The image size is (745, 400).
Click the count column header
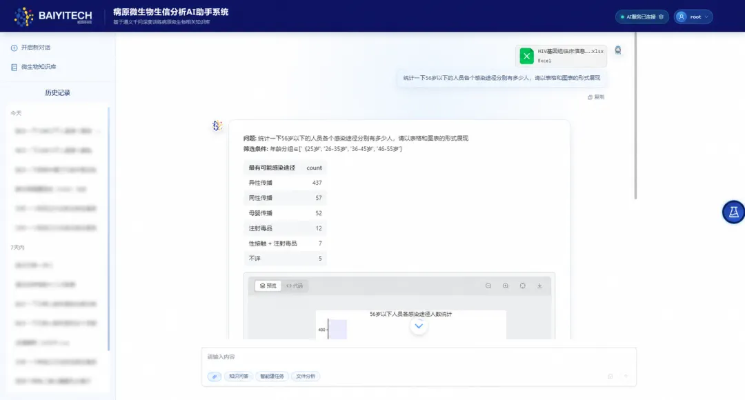[x=314, y=168]
